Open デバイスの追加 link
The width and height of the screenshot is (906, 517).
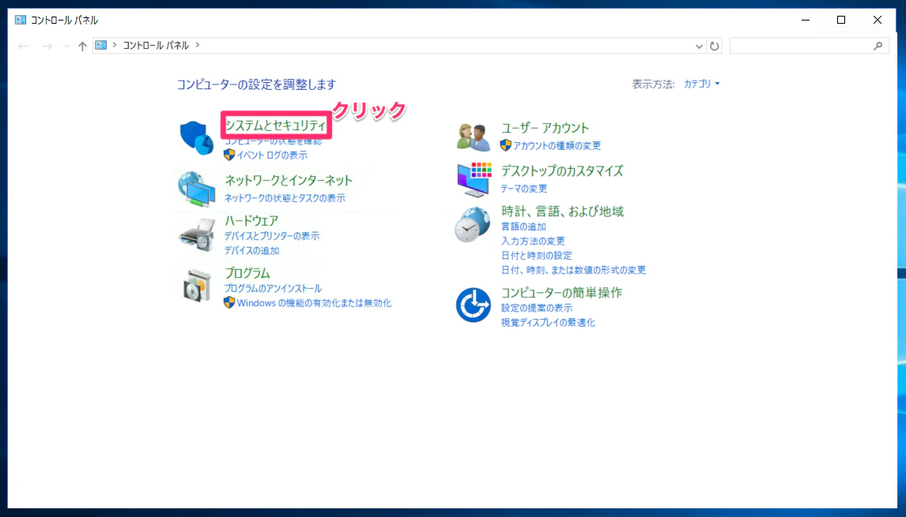tap(251, 250)
